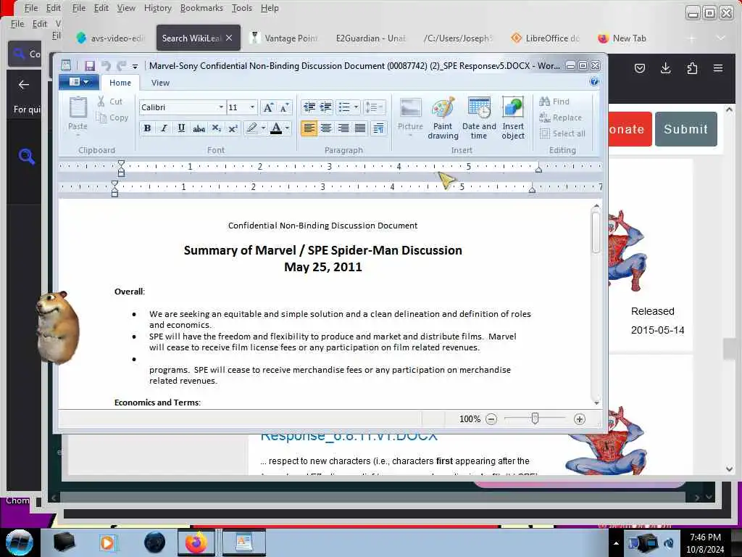Viewport: 742px width, 557px height.
Task: Click the Undo arrow in WordPad
Action: [x=106, y=66]
